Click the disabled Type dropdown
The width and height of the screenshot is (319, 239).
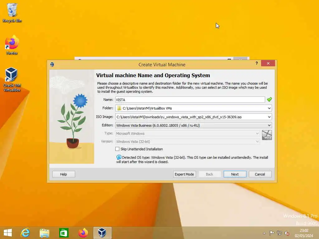pyautogui.click(x=187, y=134)
